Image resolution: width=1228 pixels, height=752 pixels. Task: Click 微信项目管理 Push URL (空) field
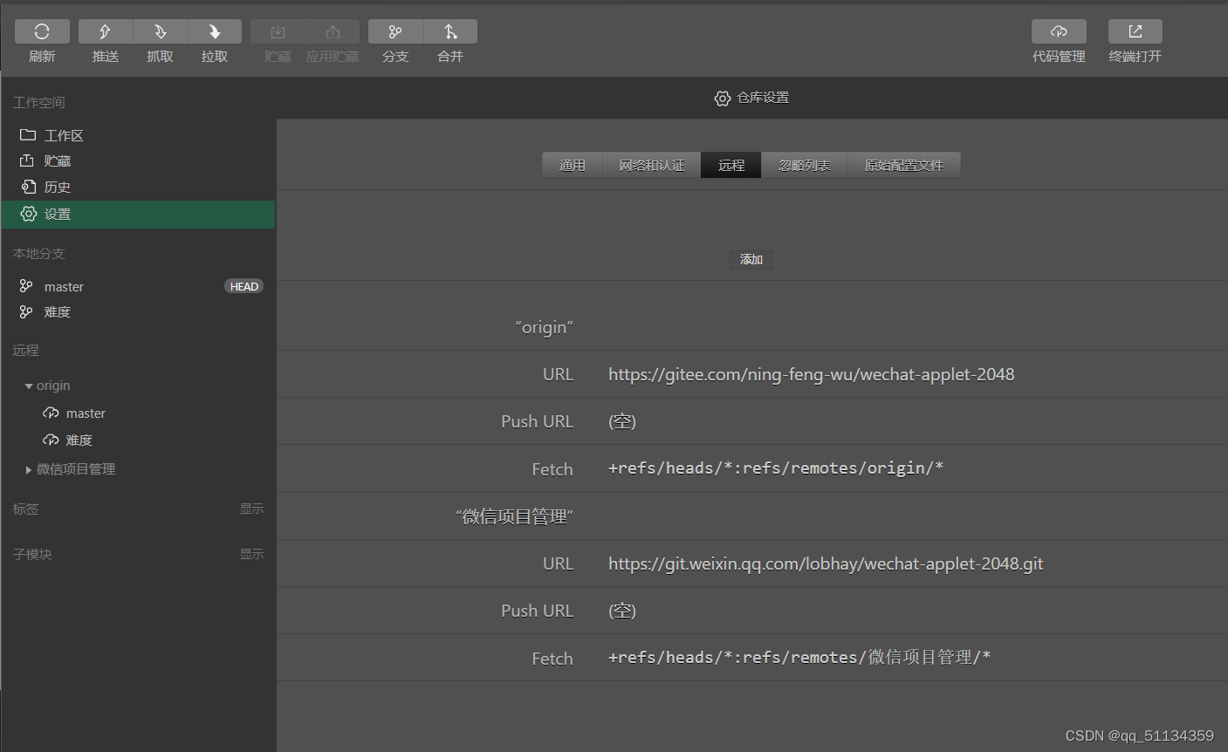point(622,611)
